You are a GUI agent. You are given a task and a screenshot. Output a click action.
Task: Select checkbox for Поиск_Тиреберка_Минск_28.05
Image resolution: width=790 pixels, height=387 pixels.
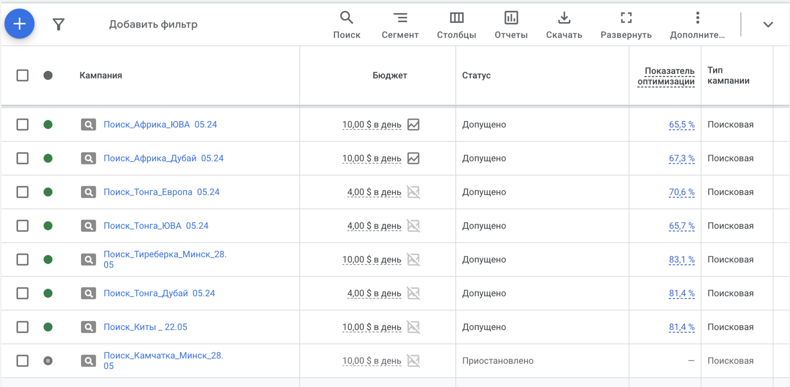click(23, 260)
